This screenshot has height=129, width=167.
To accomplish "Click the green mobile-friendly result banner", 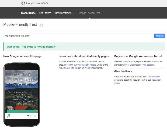I will [83, 46].
